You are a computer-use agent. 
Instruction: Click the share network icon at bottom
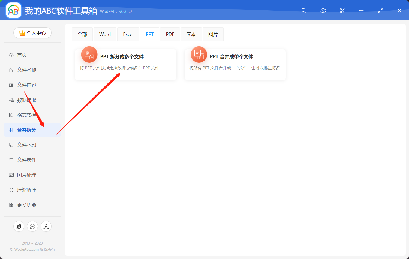[46, 226]
